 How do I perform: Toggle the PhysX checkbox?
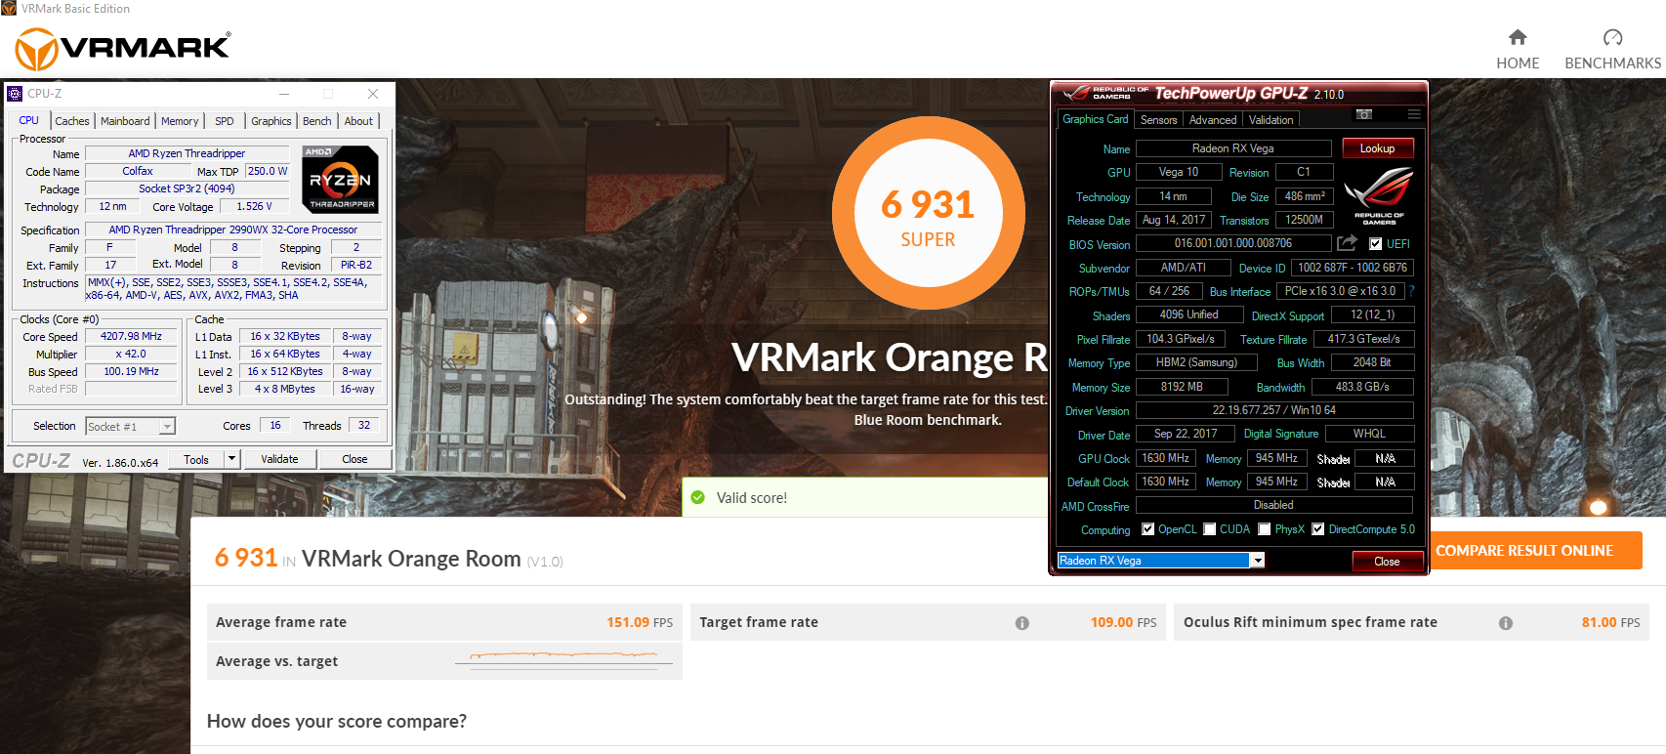click(1265, 529)
